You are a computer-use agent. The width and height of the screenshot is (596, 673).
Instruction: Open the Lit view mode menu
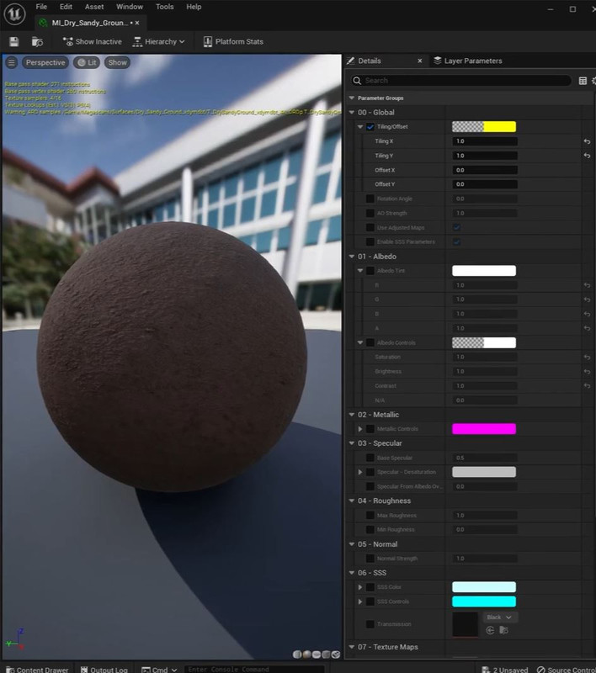click(87, 62)
